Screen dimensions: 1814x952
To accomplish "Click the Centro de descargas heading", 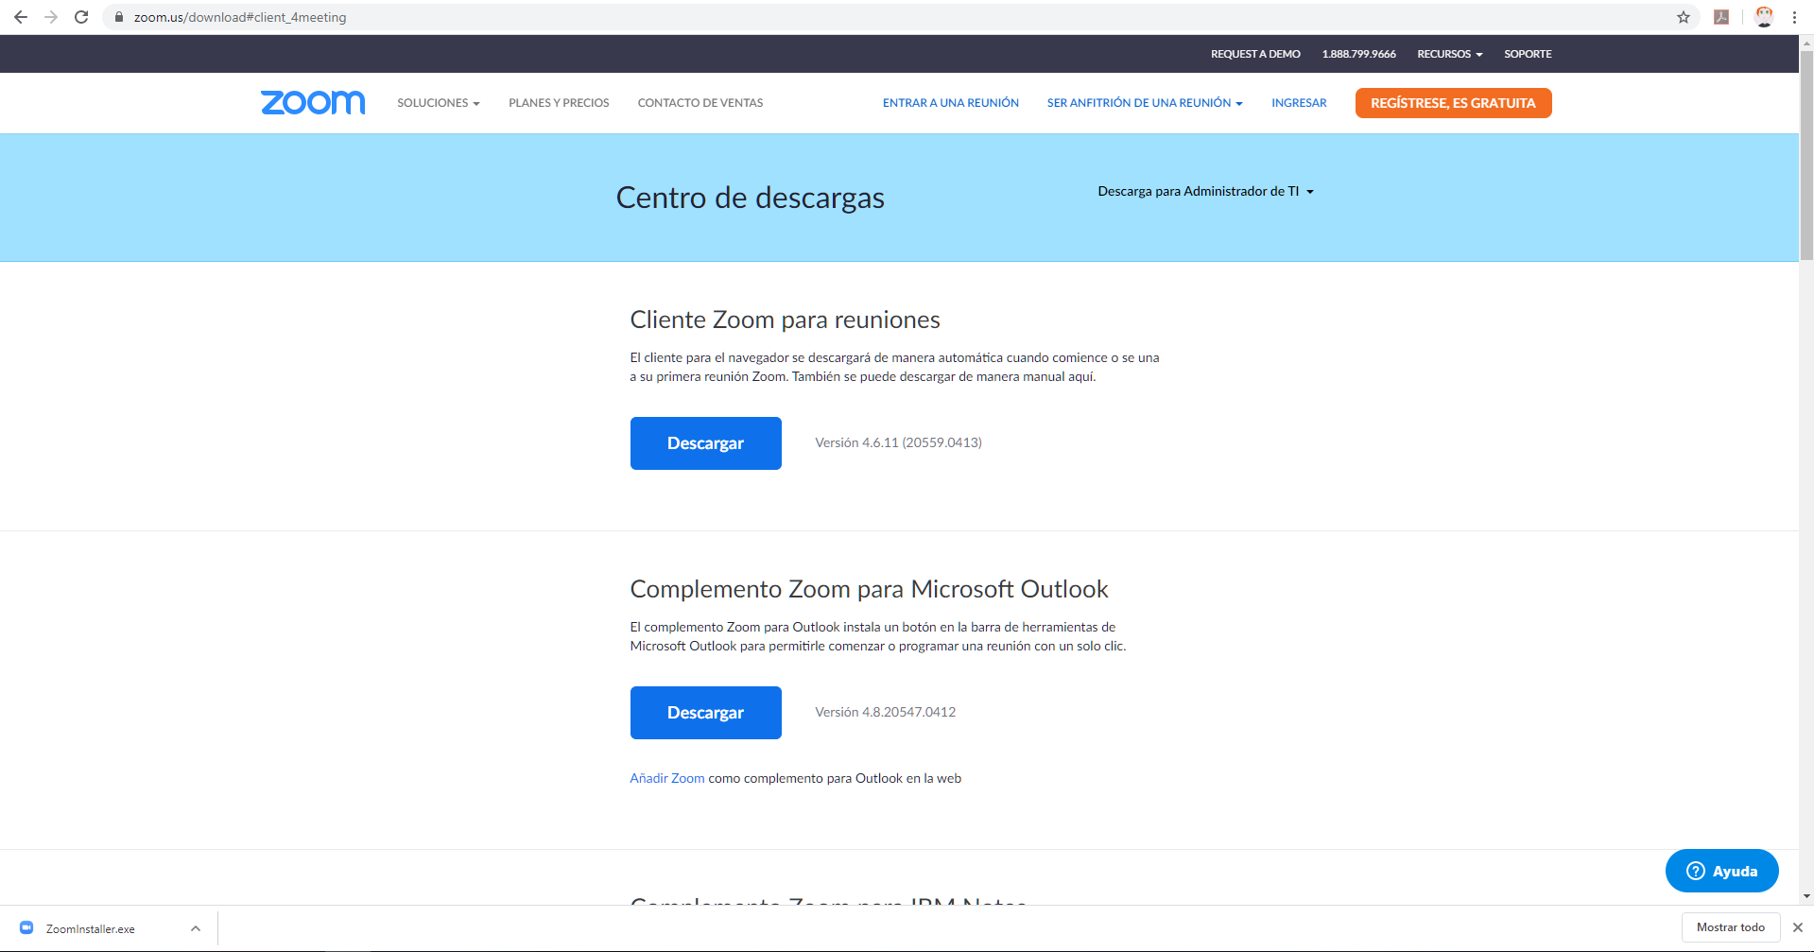I will pyautogui.click(x=751, y=198).
